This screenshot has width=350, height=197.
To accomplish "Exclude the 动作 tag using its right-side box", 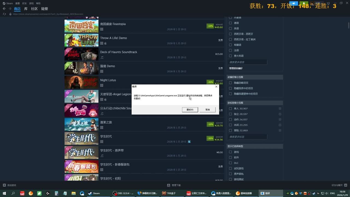I will [x=280, y=120].
